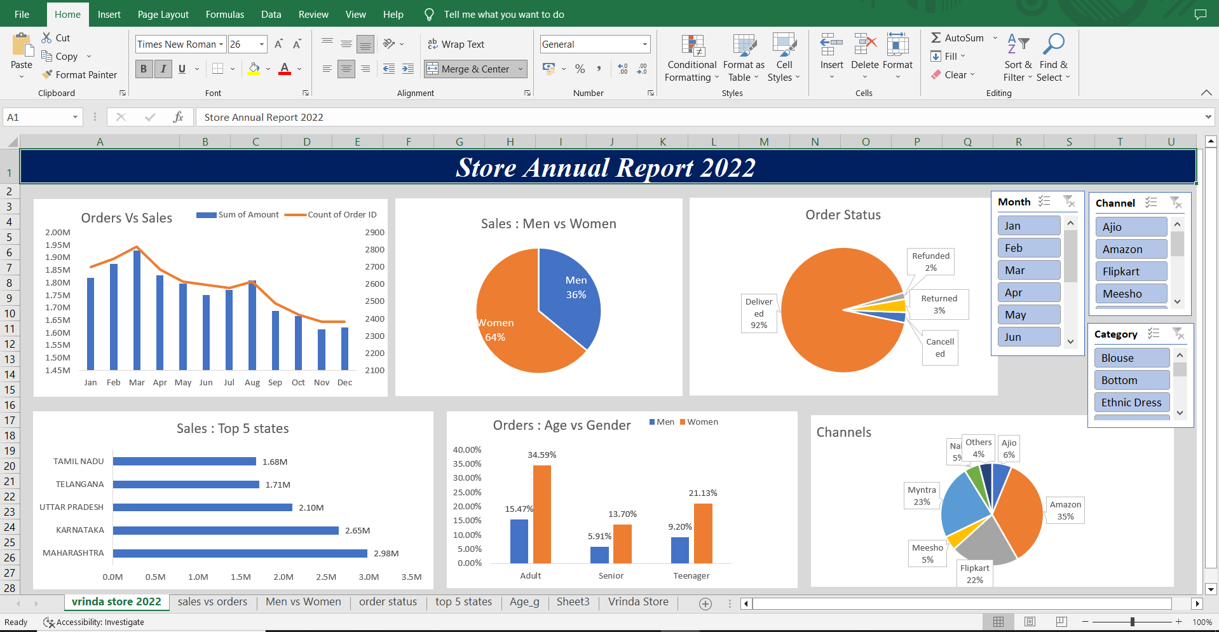The width and height of the screenshot is (1219, 632).
Task: Click the Percent Style icon
Action: [x=580, y=69]
